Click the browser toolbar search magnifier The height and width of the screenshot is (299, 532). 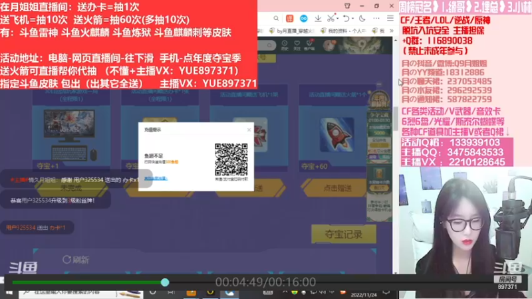276,19
